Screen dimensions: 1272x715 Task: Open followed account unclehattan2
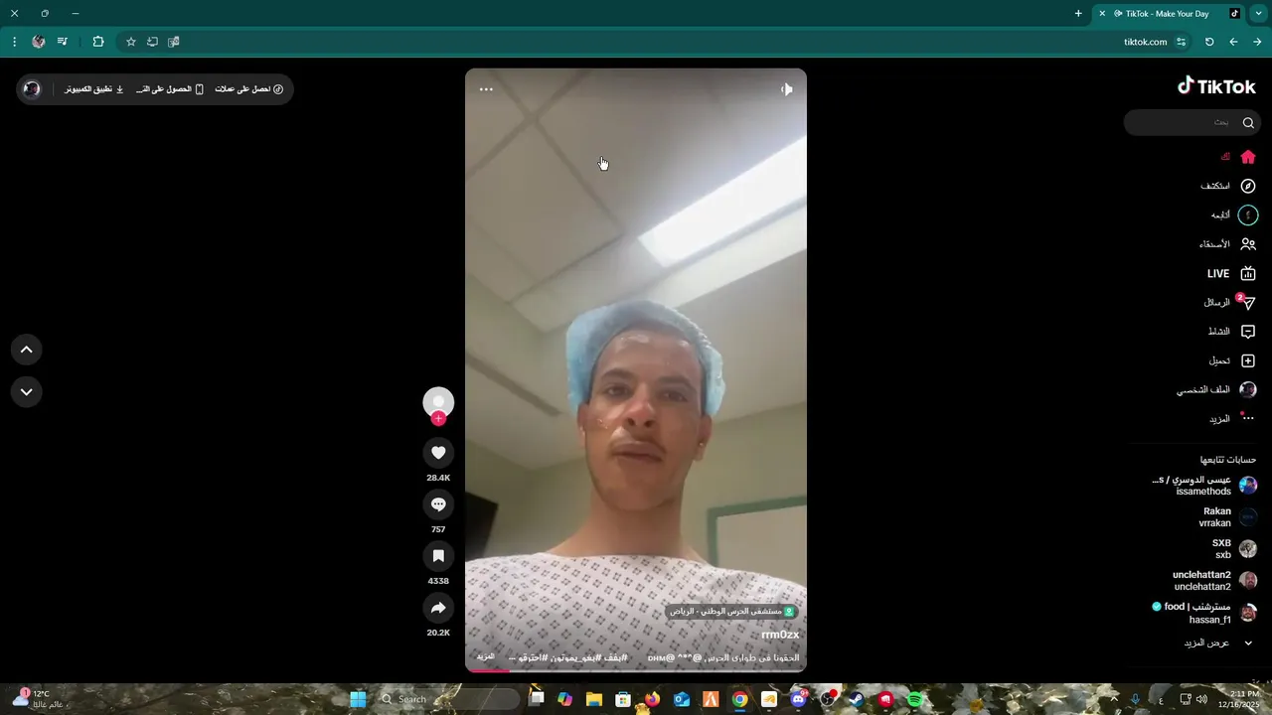coord(1214,581)
